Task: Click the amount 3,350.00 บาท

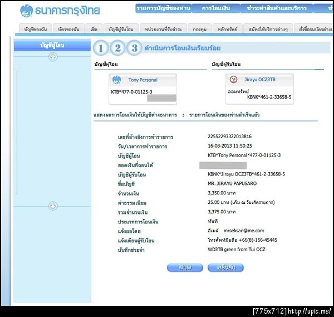Action: click(222, 193)
